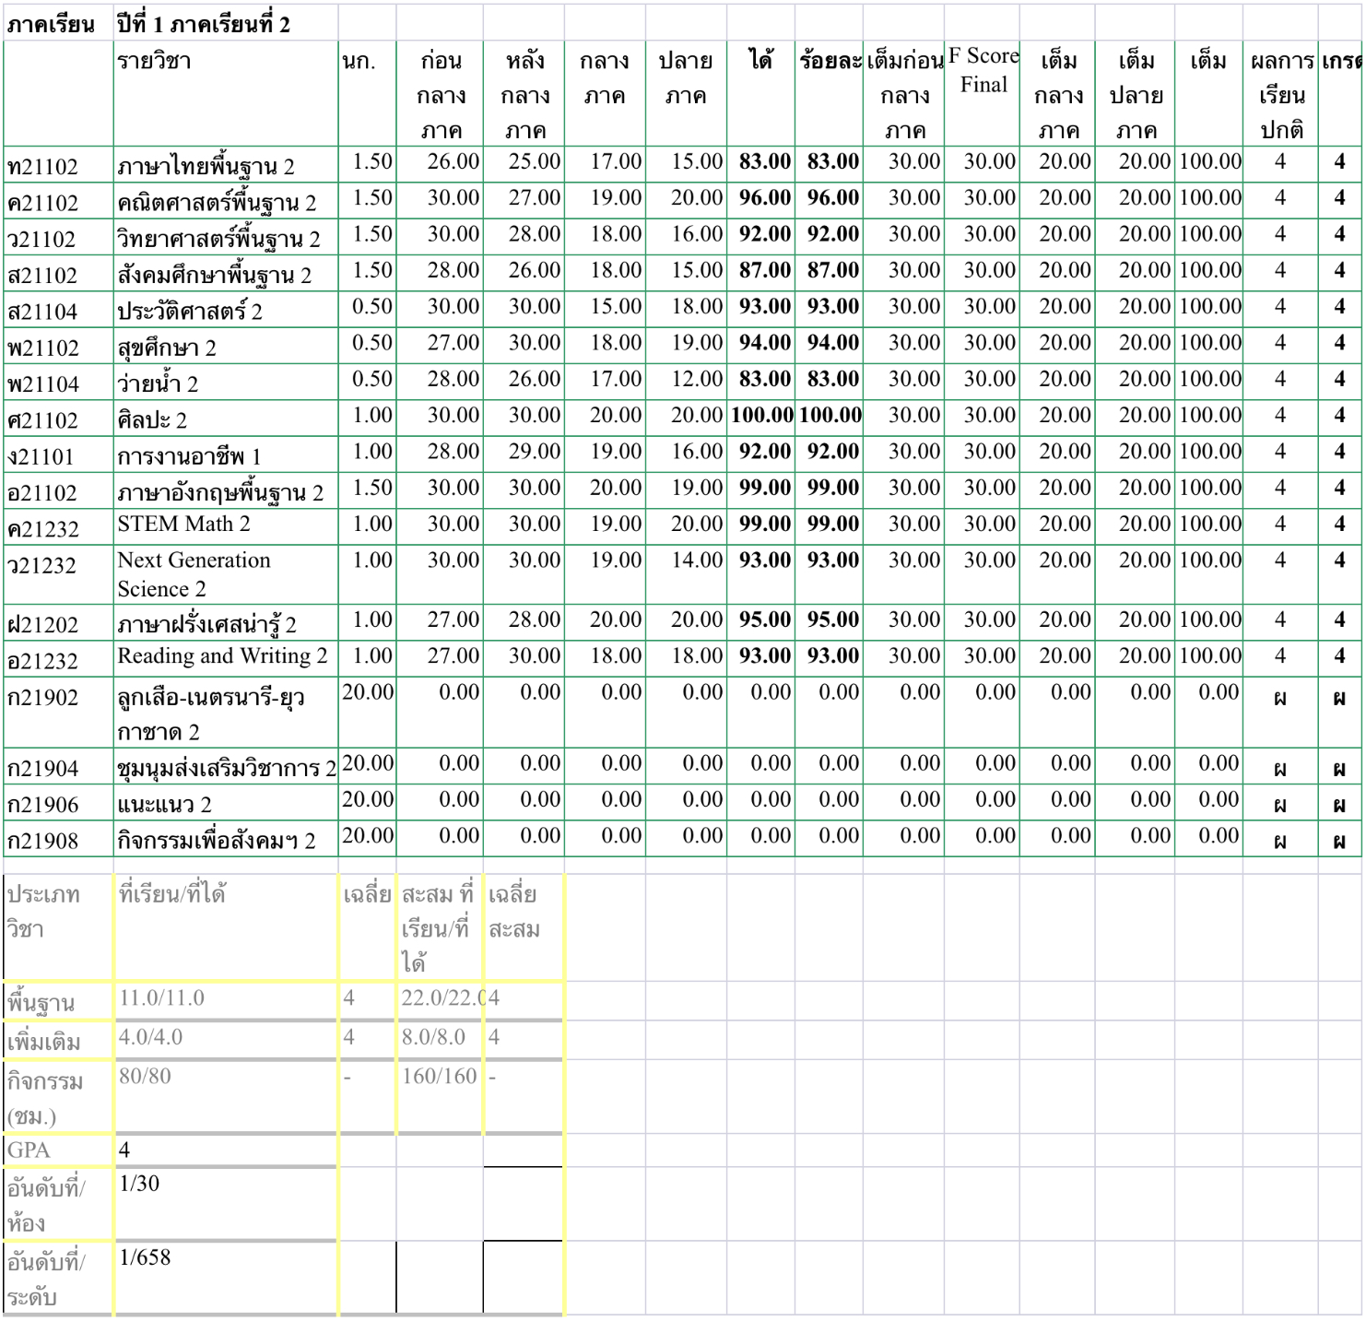Click the ร้อยละ column header
The height and width of the screenshot is (1321, 1366).
tap(830, 93)
